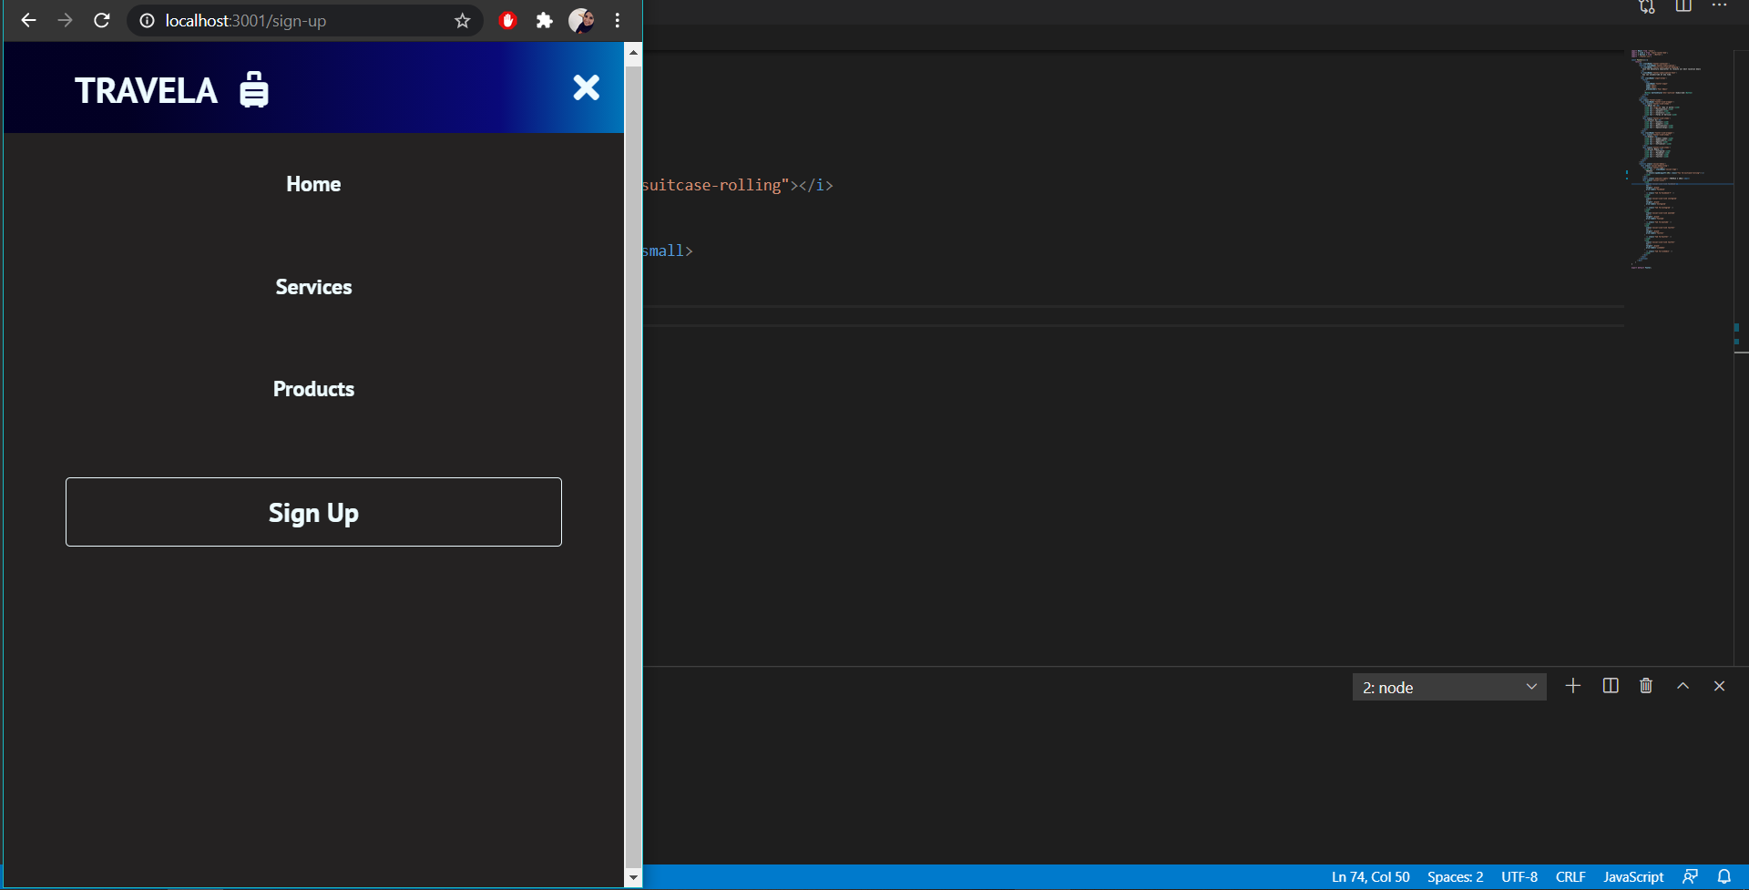1749x890 pixels.
Task: Click the CRLF line ending indicator
Action: coord(1570,877)
